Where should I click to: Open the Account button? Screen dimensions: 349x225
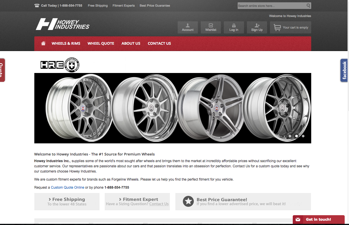coord(188,27)
